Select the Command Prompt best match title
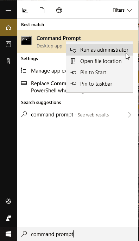The width and height of the screenshot is (139, 241). tap(58, 38)
